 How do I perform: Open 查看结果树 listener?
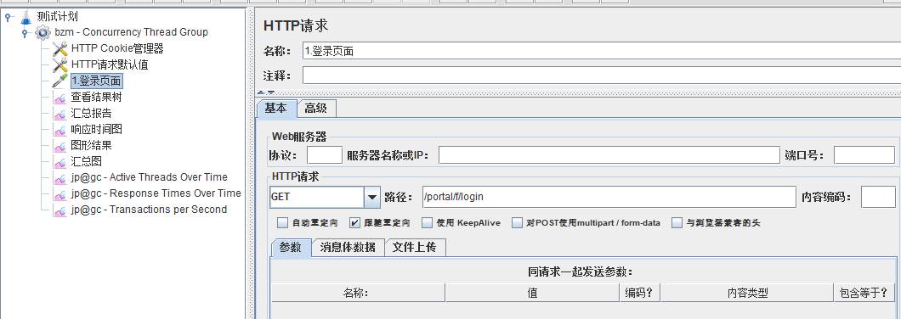point(97,98)
